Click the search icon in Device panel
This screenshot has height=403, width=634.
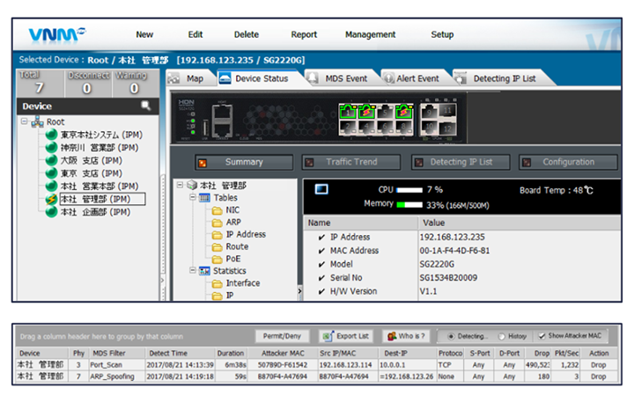click(x=146, y=106)
